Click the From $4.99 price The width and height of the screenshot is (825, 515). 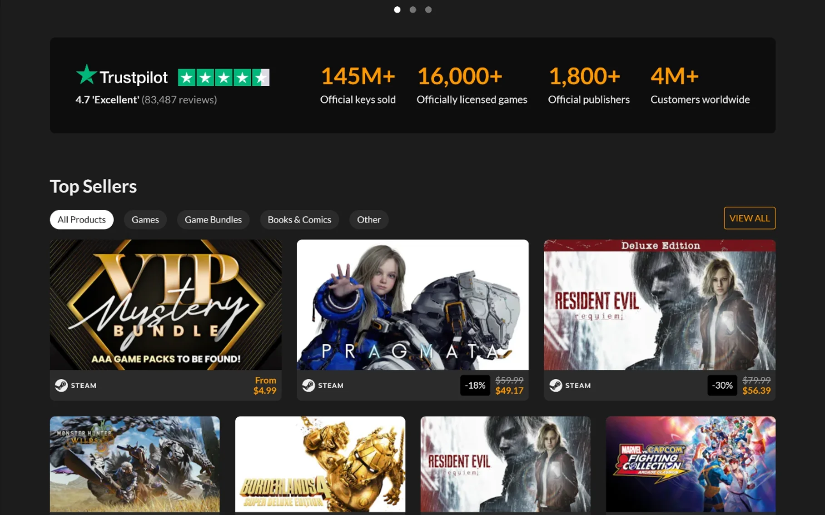265,385
